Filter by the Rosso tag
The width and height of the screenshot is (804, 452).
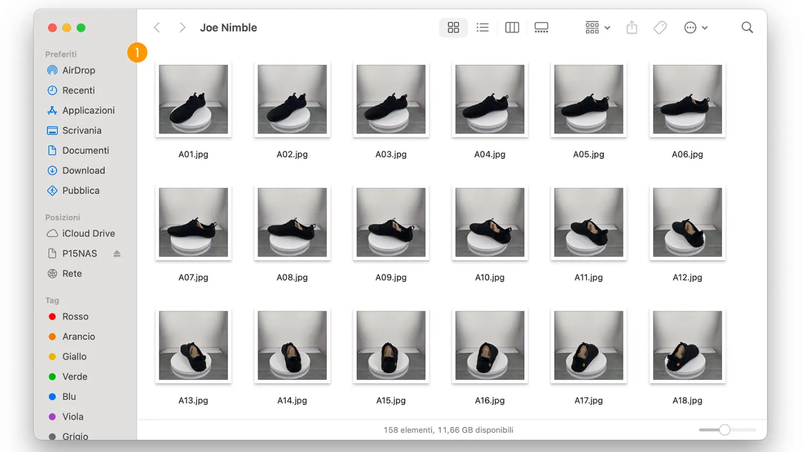point(75,317)
